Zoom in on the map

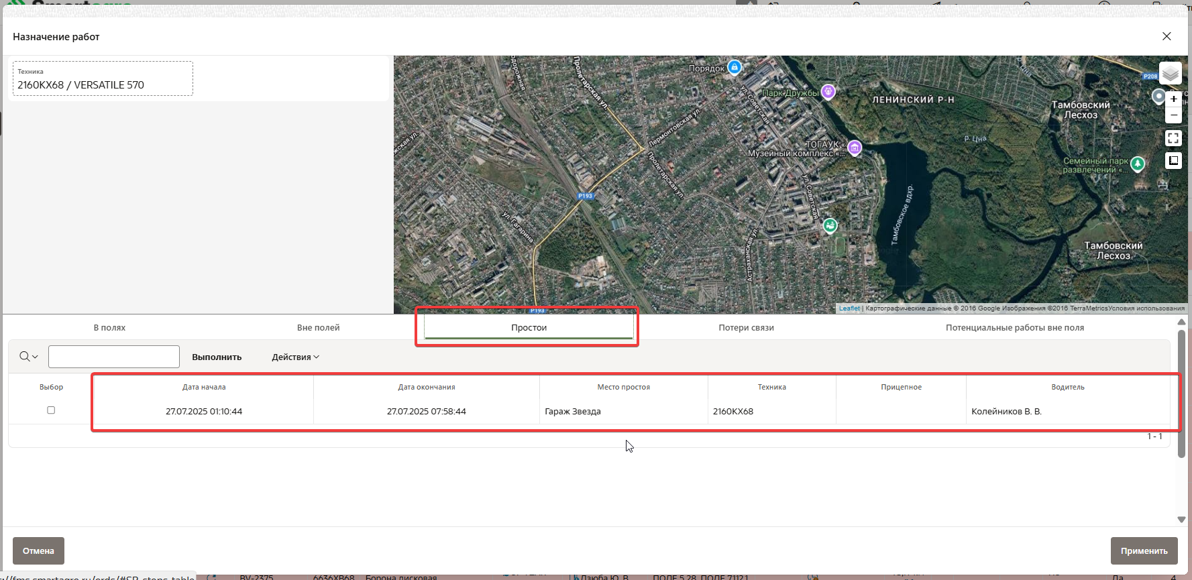[1173, 99]
